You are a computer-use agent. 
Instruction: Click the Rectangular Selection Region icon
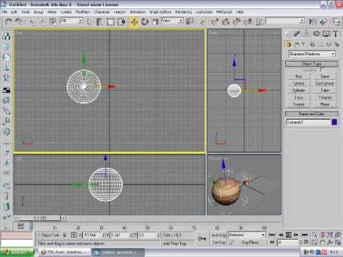click(x=111, y=21)
